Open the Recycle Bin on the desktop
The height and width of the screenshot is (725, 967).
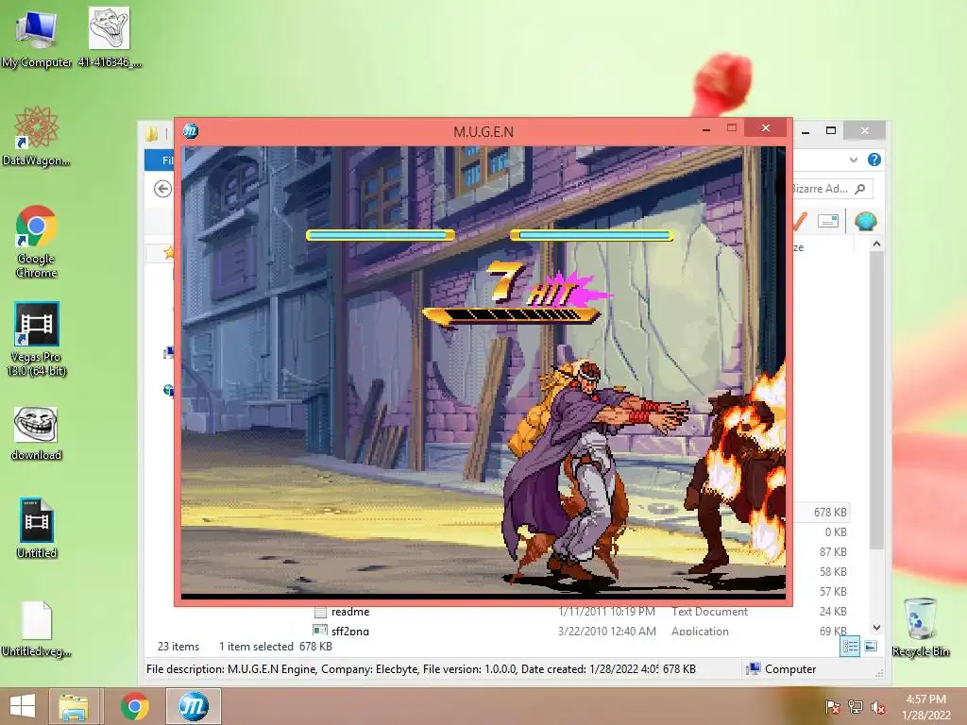[920, 627]
